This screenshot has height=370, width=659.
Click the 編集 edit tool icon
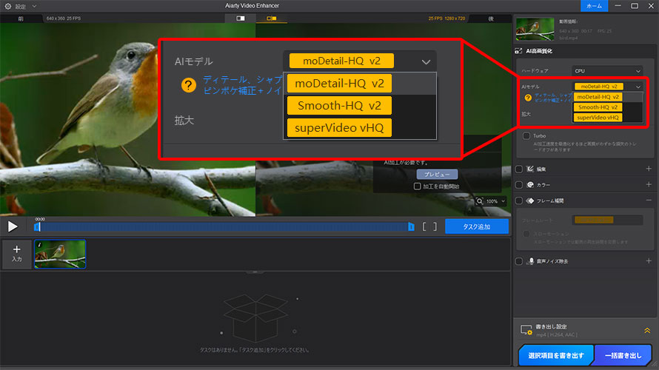[x=530, y=169]
